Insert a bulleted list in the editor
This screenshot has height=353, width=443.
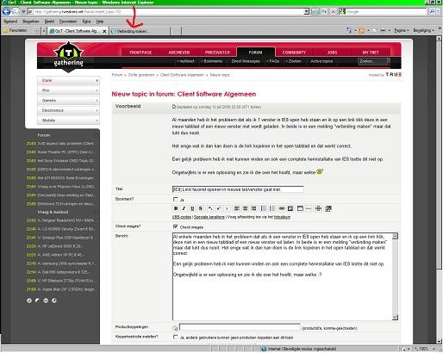tap(263, 208)
